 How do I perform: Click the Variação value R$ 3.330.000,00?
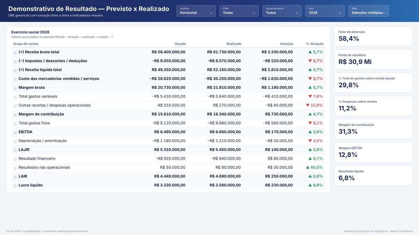(277, 52)
